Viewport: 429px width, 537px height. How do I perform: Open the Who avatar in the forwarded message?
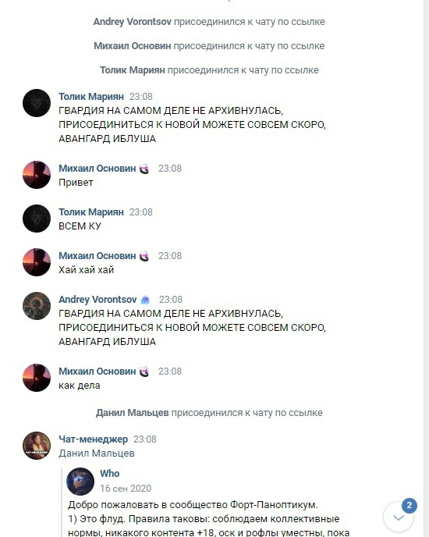[x=80, y=481]
